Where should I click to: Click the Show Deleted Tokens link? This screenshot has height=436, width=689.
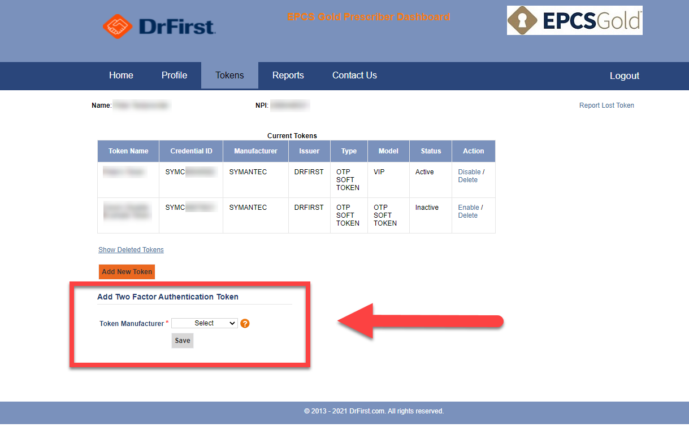click(131, 250)
